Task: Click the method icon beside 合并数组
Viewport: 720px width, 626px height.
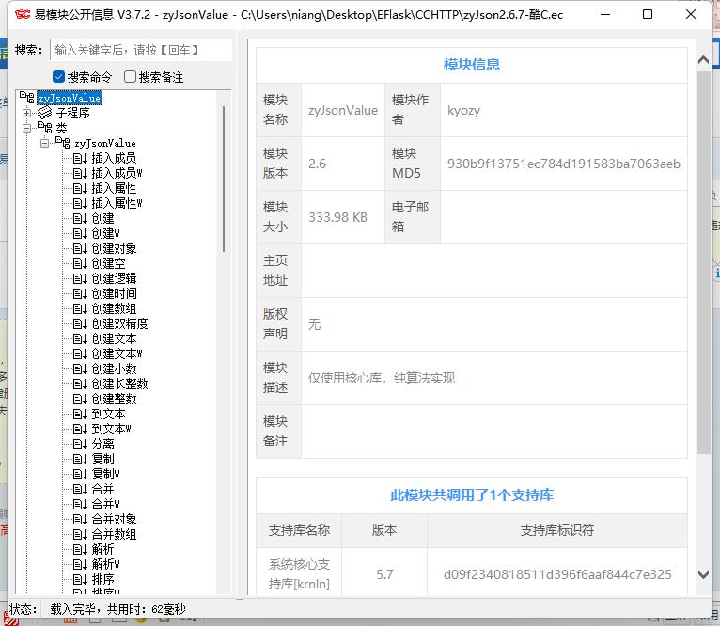Action: coord(79,534)
